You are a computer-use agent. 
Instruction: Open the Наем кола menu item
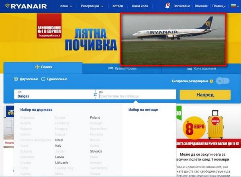(140, 6)
